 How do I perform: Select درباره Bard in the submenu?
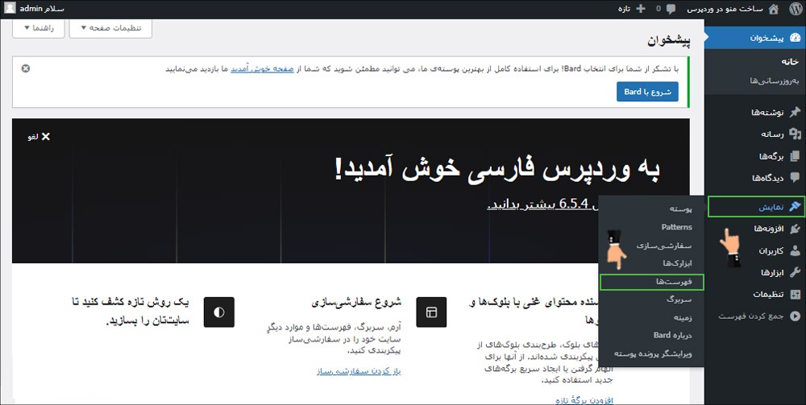(x=673, y=335)
